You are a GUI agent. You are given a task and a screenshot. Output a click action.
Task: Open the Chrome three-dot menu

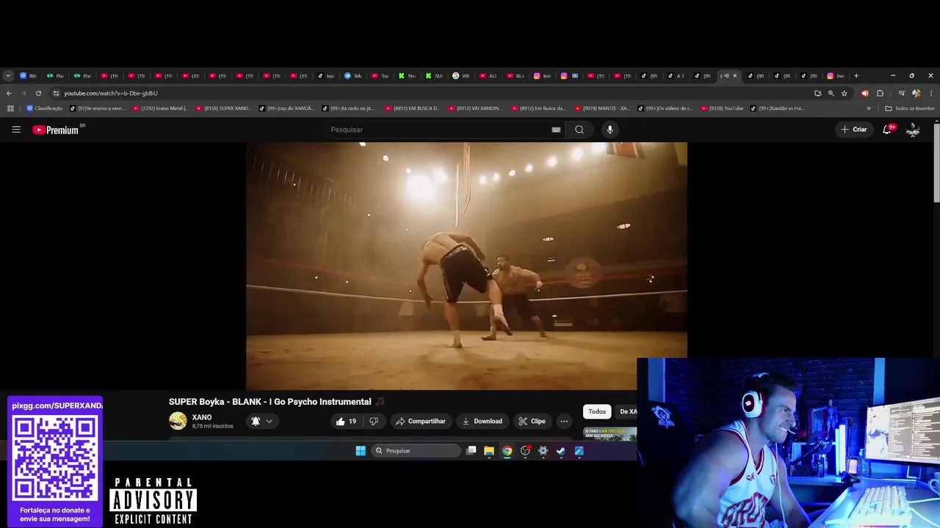point(931,93)
